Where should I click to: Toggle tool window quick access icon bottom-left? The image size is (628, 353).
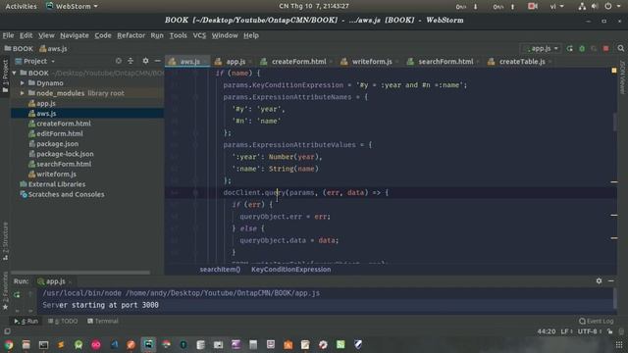(x=7, y=331)
